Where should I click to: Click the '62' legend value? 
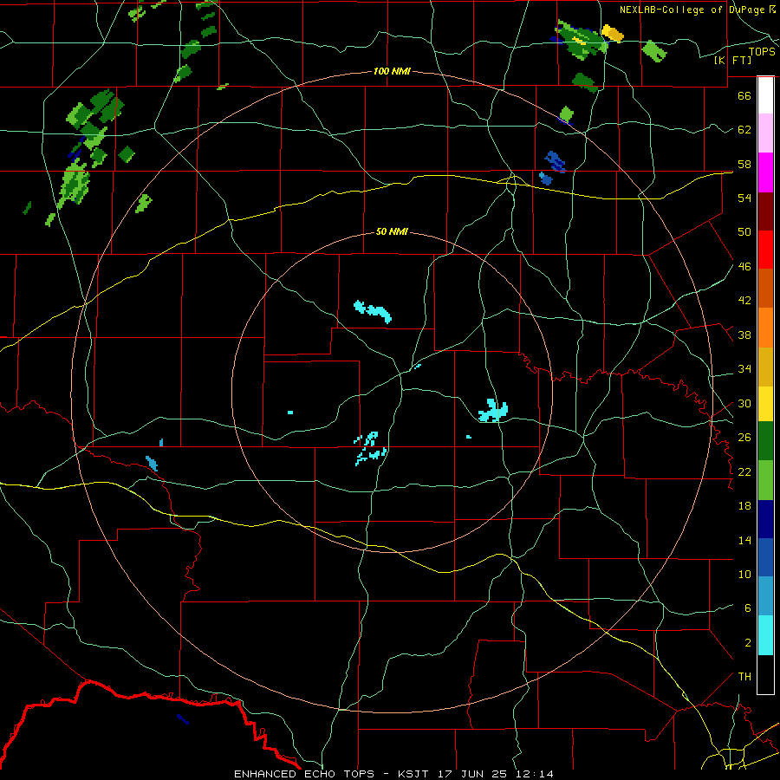click(744, 129)
